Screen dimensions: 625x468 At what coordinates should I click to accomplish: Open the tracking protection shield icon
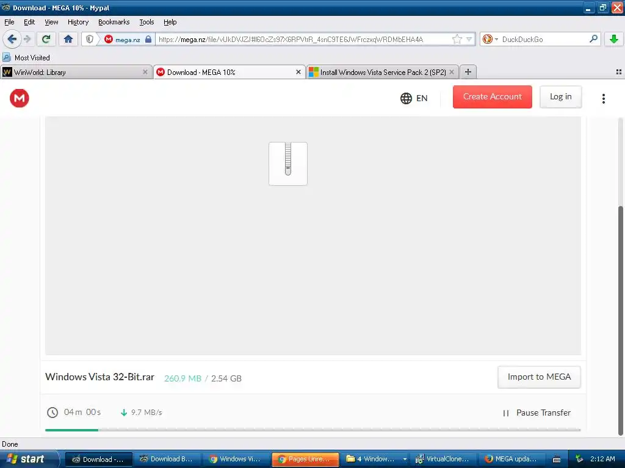(90, 39)
